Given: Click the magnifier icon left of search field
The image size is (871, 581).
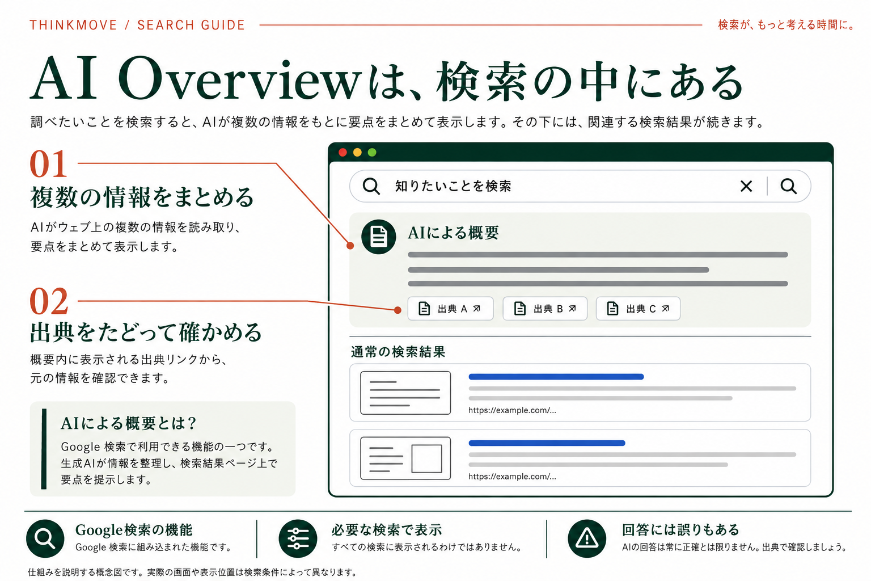Looking at the screenshot, I should (371, 186).
